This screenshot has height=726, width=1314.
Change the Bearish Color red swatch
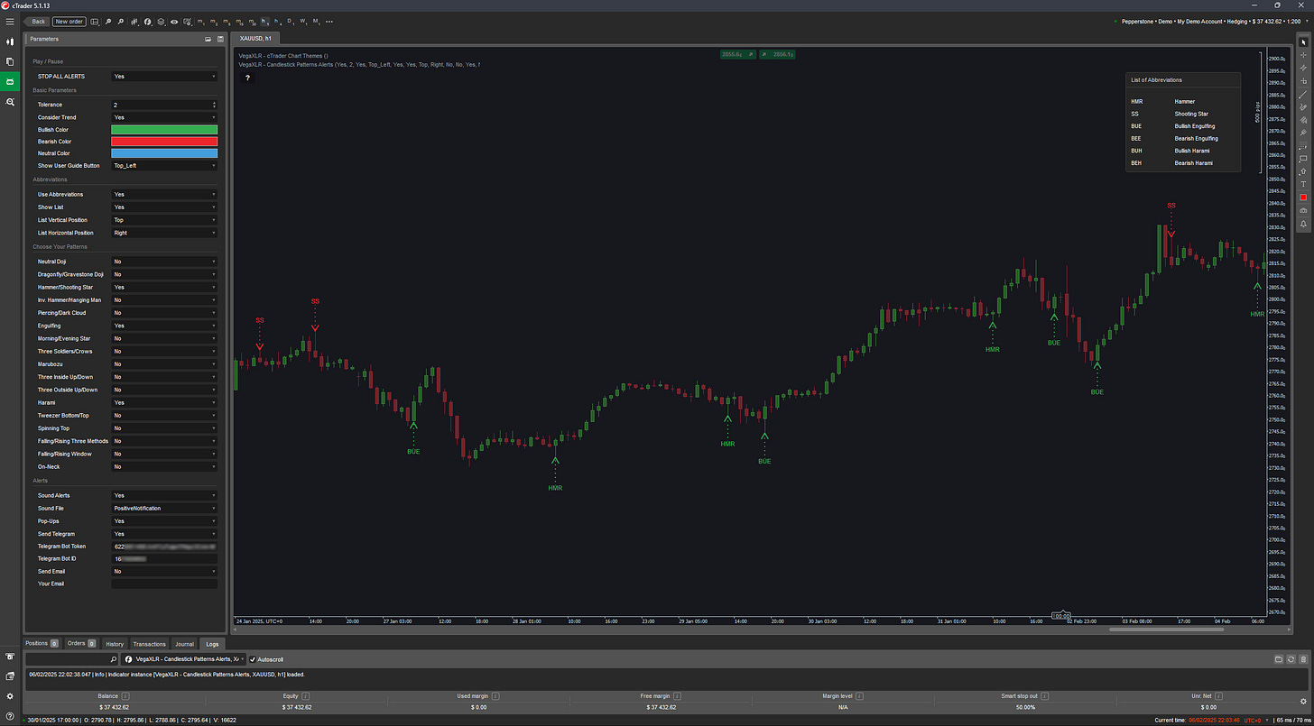tap(164, 142)
